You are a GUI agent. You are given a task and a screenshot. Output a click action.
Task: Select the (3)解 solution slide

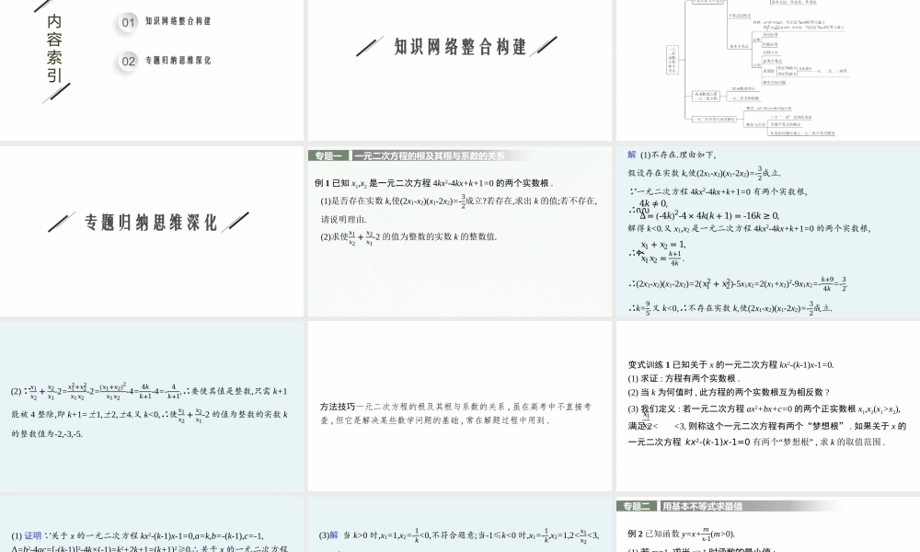459,523
